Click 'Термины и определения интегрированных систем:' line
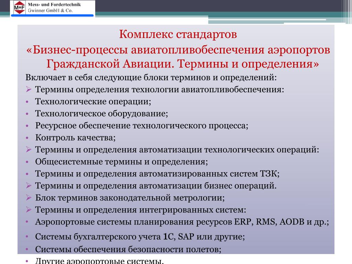The height and width of the screenshot is (264, 352). tap(141, 210)
